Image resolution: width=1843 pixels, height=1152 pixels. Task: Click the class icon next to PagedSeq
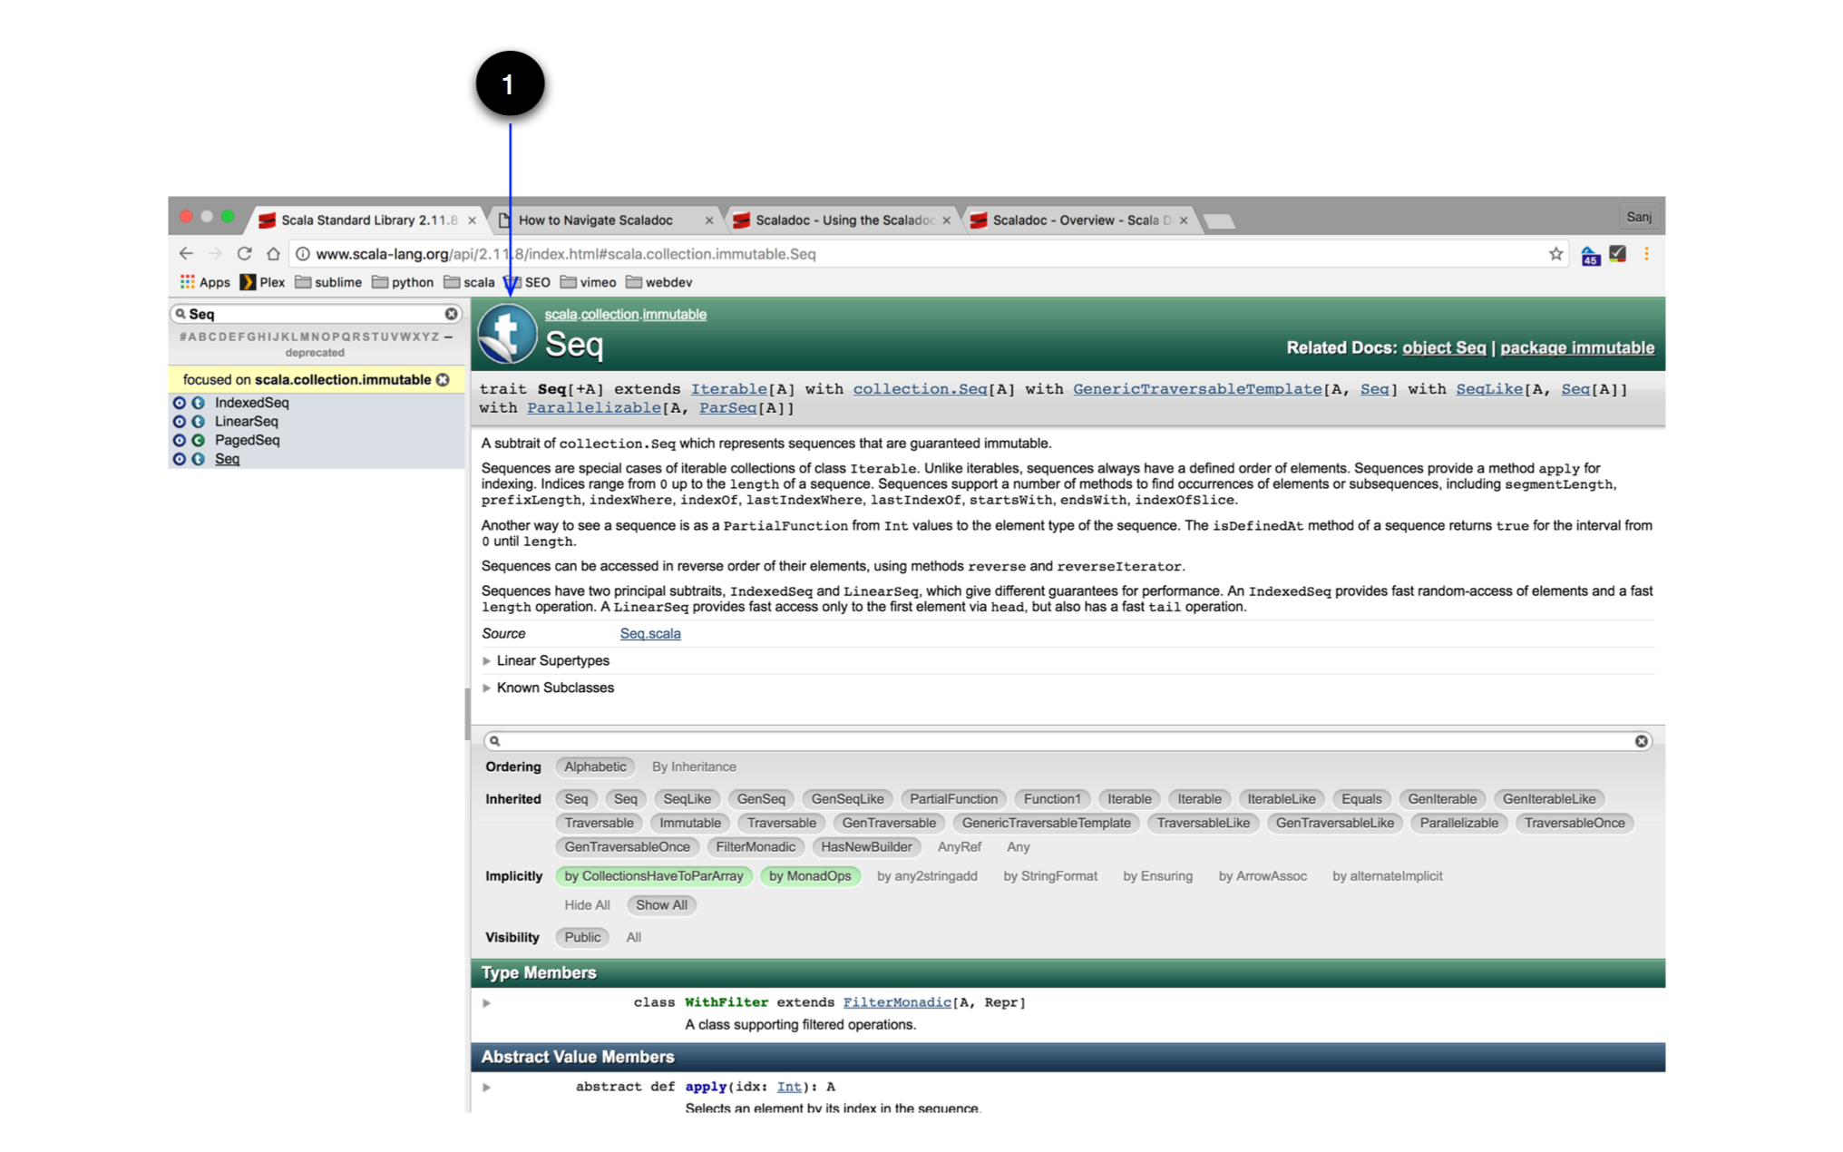pos(198,440)
